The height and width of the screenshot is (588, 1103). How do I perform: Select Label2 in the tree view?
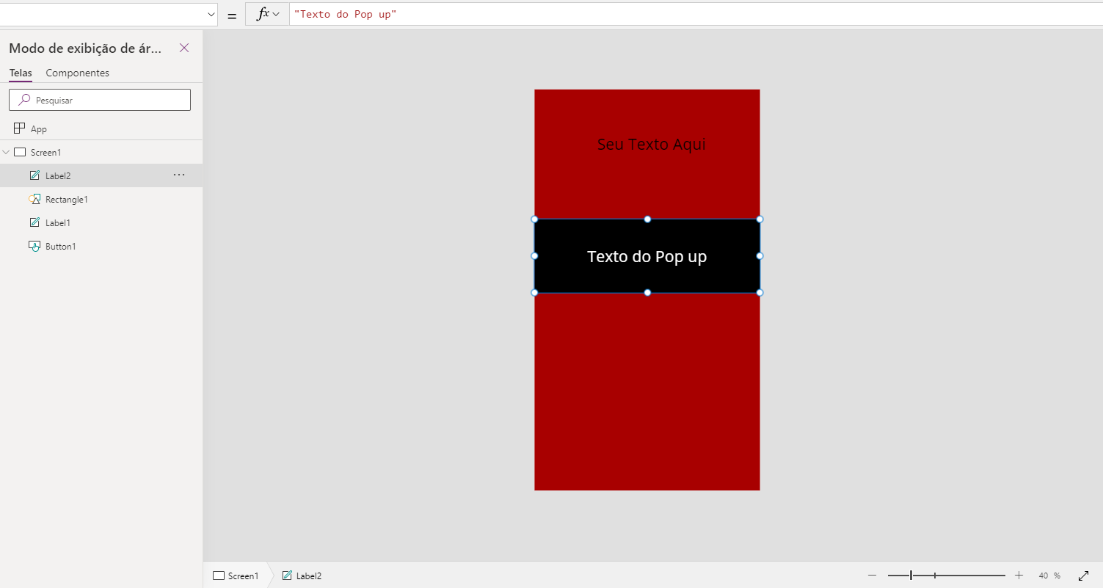pyautogui.click(x=101, y=175)
